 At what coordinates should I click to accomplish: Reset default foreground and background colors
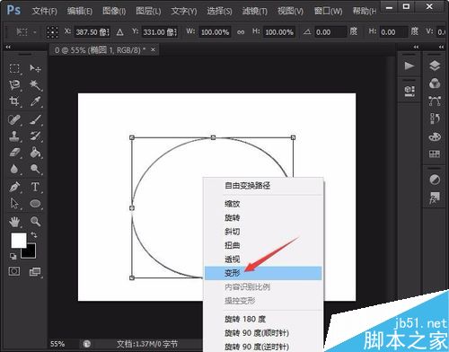click(13, 256)
